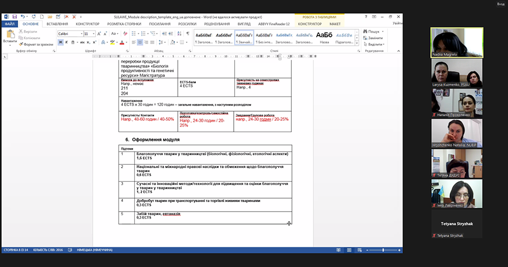The image size is (508, 267).
Task: Click the Redo arrow in the quick access toolbar
Action: point(34,16)
